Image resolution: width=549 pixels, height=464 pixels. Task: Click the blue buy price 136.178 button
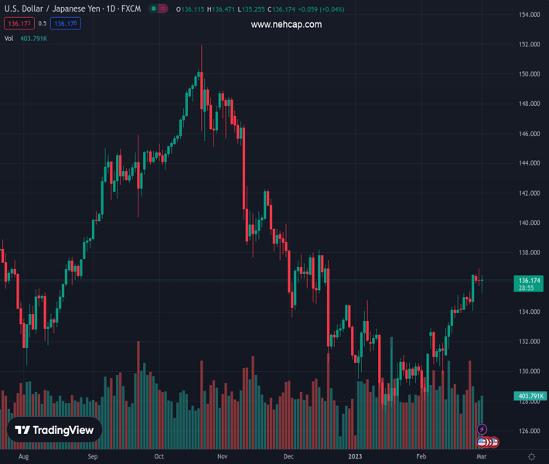pos(66,23)
